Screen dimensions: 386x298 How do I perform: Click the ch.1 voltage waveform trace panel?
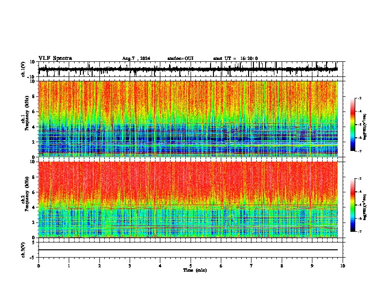(x=191, y=69)
